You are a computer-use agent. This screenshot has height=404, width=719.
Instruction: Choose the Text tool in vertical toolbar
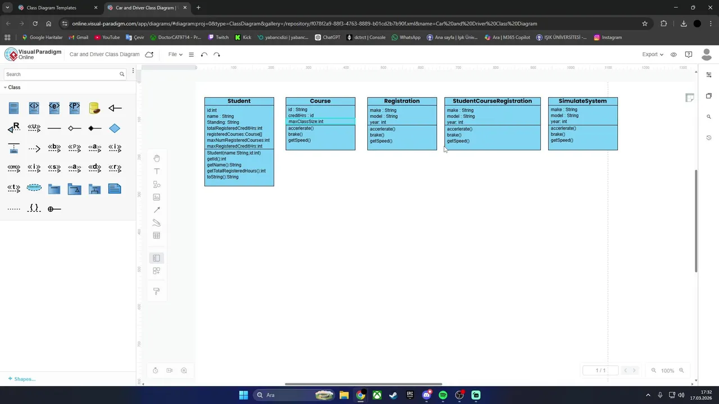coord(157,171)
